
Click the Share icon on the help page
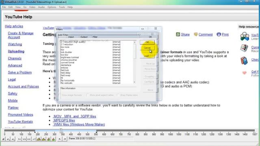[x=178, y=34]
